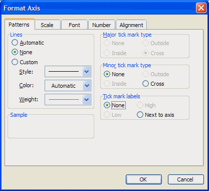
Task: Open the Font tab
Action: pos(74,25)
